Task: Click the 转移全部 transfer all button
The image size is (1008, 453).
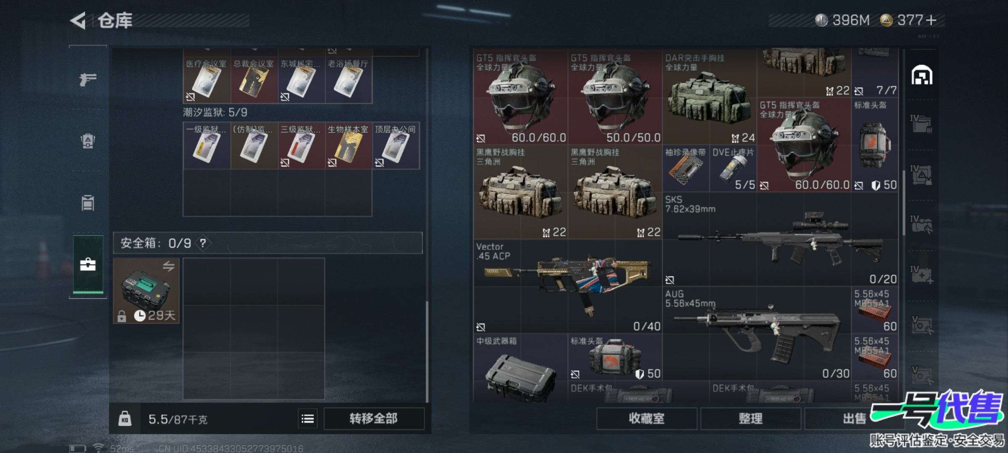Action: pyautogui.click(x=374, y=419)
